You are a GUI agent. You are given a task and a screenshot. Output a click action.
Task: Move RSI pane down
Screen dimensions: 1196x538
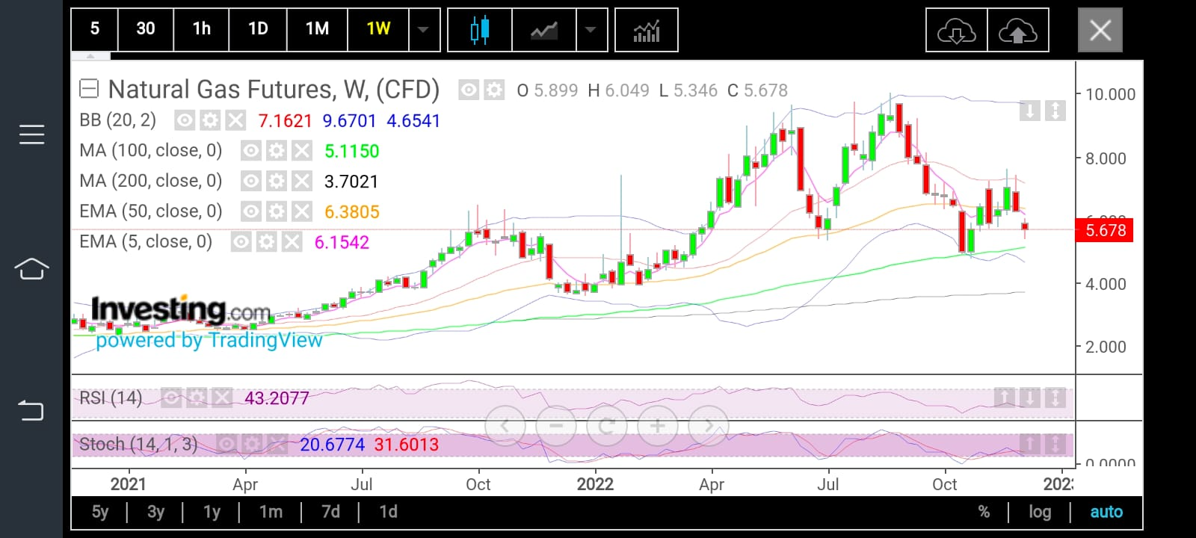coord(1029,398)
